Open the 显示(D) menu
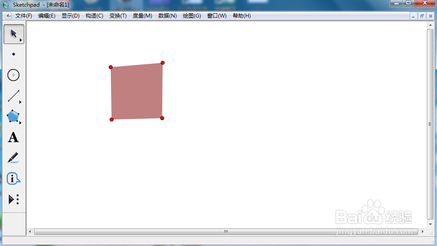The height and width of the screenshot is (246, 437). click(70, 16)
